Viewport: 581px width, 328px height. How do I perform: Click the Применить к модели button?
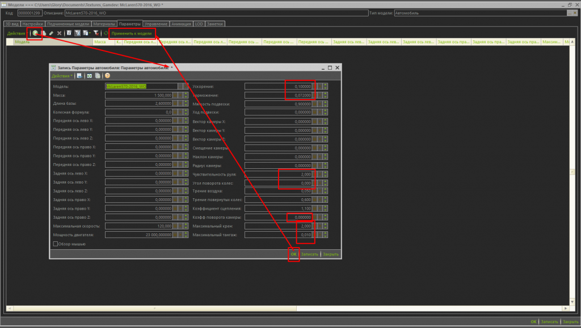tap(132, 33)
